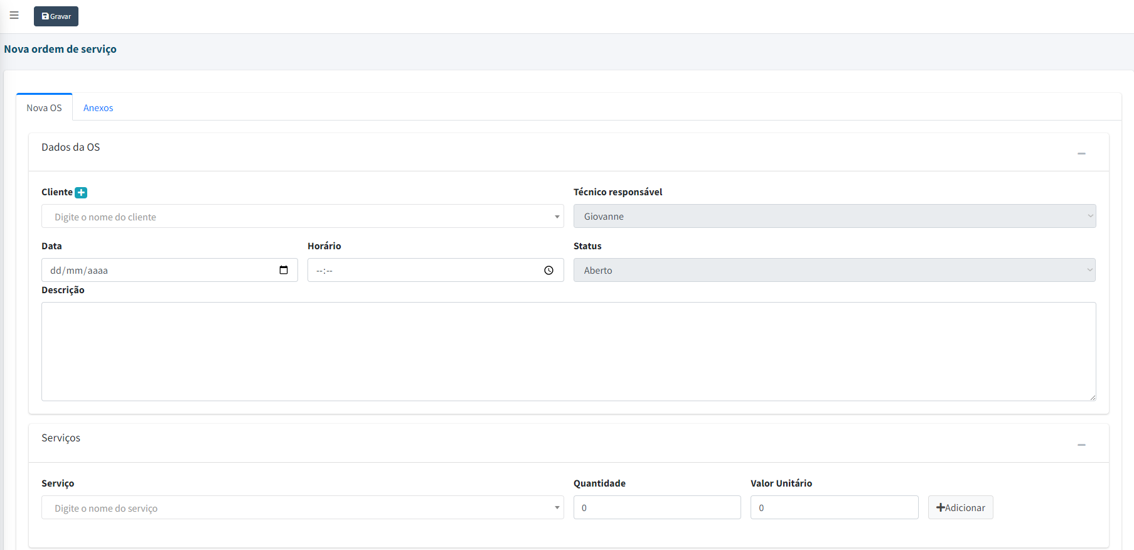Click the Adicionar service button
The height and width of the screenshot is (550, 1134).
(x=960, y=508)
